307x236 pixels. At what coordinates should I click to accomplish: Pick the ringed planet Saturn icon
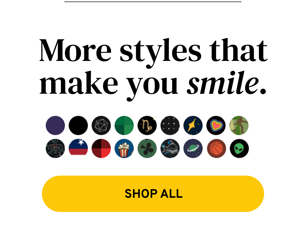click(193, 148)
